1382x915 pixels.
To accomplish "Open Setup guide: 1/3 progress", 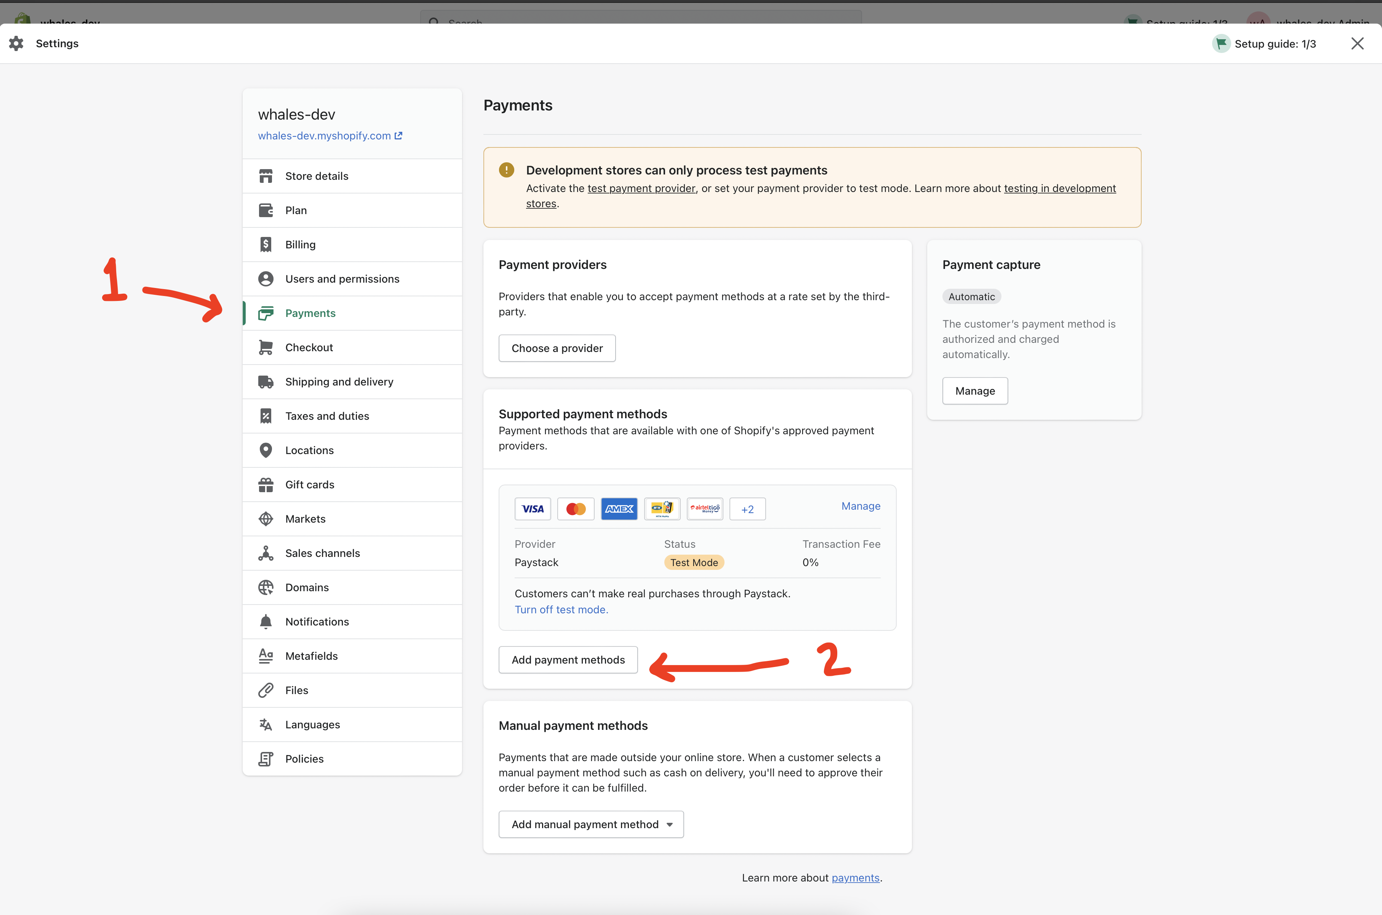I will (1264, 44).
